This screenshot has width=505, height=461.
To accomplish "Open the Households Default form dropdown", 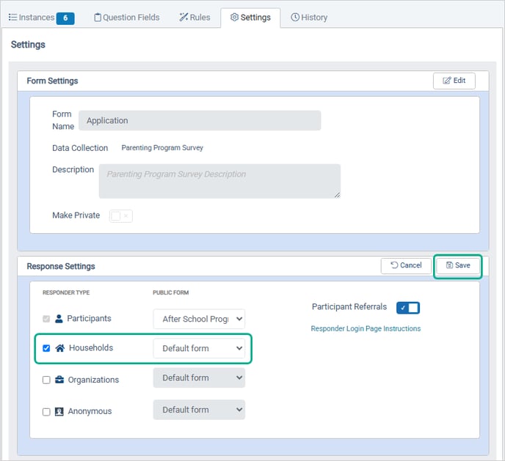I will click(x=199, y=348).
